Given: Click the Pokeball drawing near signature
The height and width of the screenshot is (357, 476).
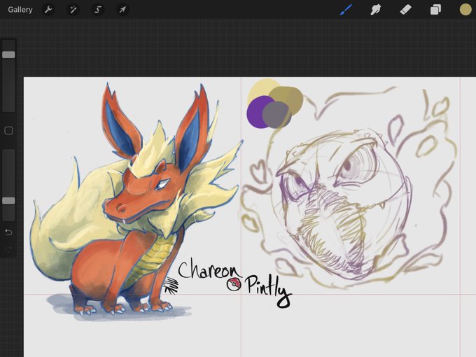Looking at the screenshot, I should 234,284.
